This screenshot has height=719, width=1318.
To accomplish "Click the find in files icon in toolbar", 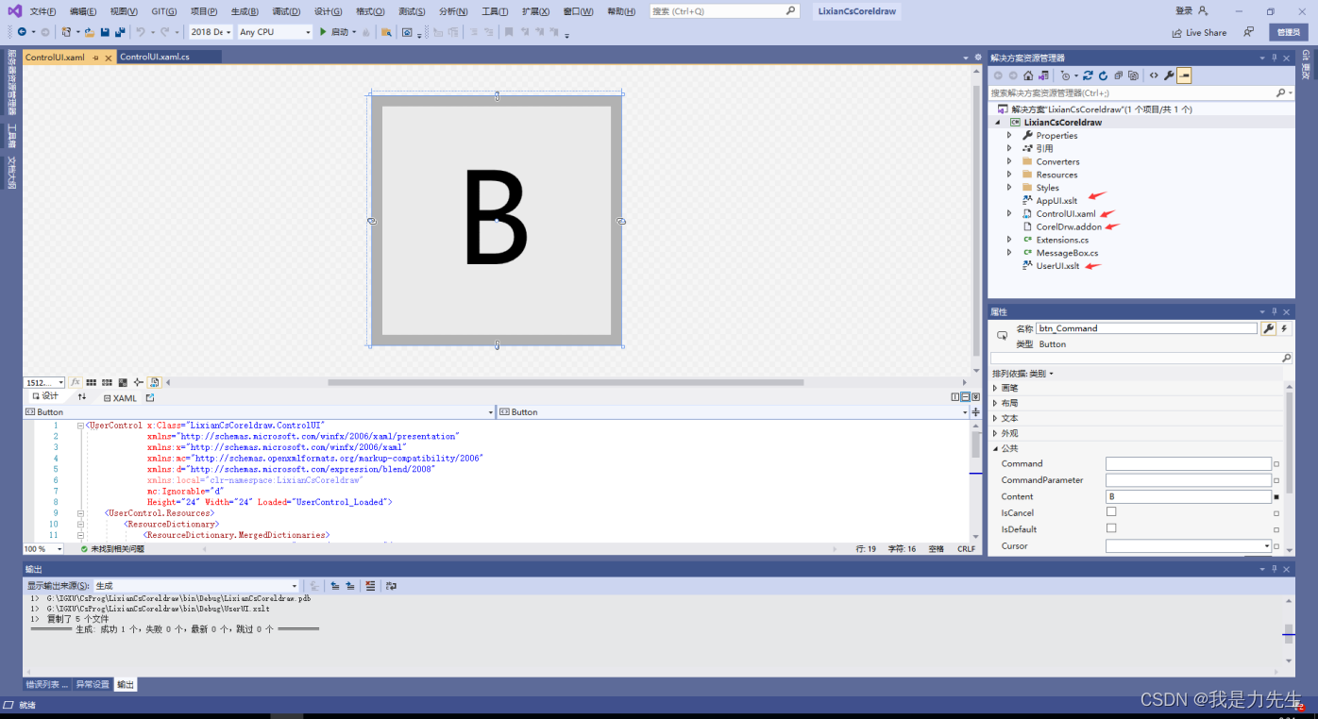I will click(386, 32).
